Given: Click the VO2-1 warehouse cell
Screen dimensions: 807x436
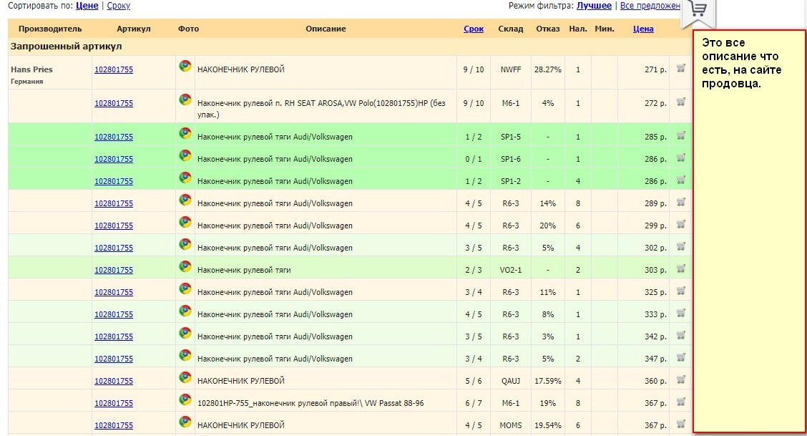Looking at the screenshot, I should pyautogui.click(x=511, y=270).
